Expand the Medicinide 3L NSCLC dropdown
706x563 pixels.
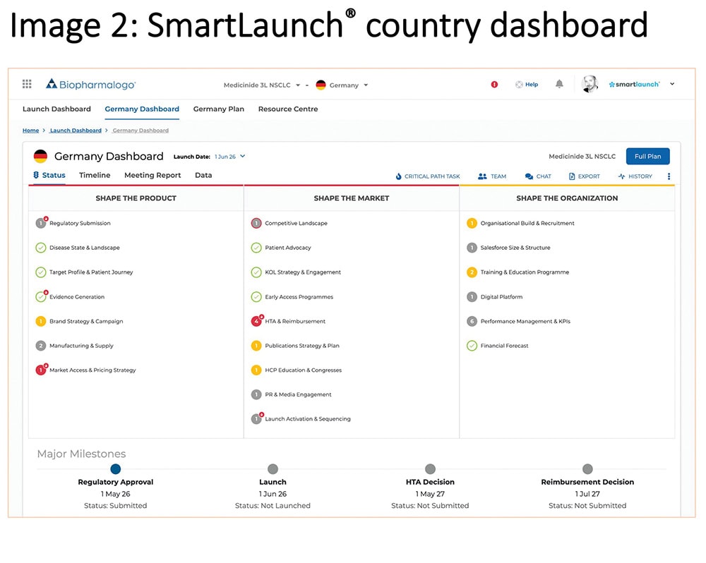click(298, 85)
